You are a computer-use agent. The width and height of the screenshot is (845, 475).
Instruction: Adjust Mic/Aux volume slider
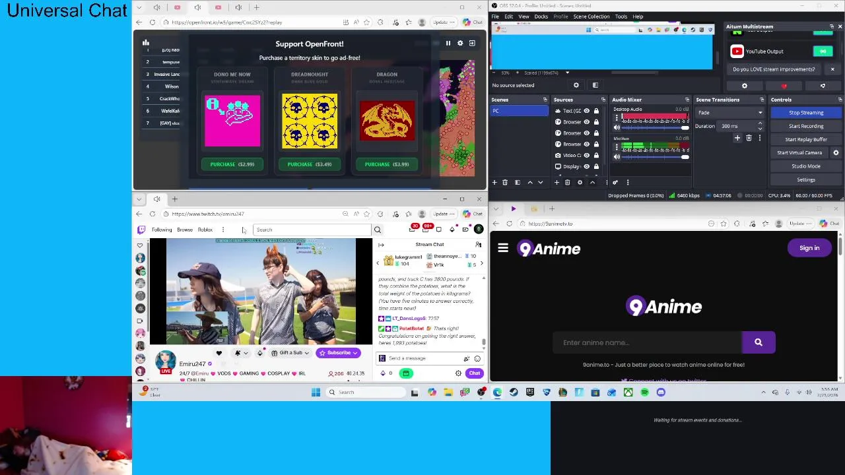pyautogui.click(x=655, y=157)
